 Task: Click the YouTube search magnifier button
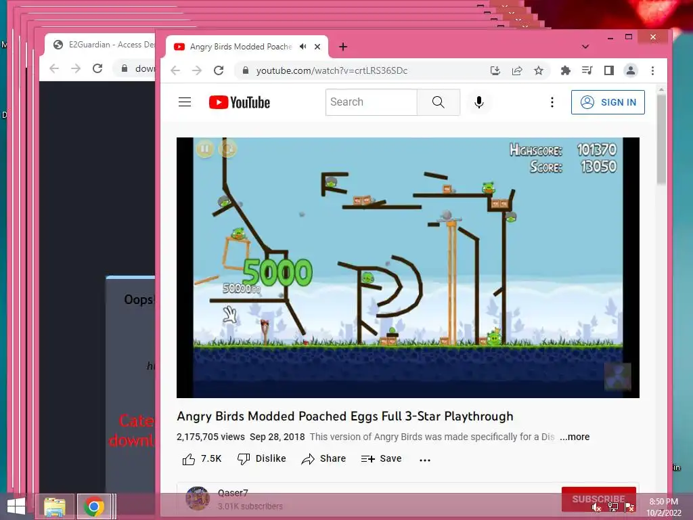click(x=438, y=102)
